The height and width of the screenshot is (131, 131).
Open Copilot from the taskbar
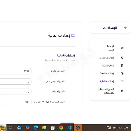click(x=28, y=128)
